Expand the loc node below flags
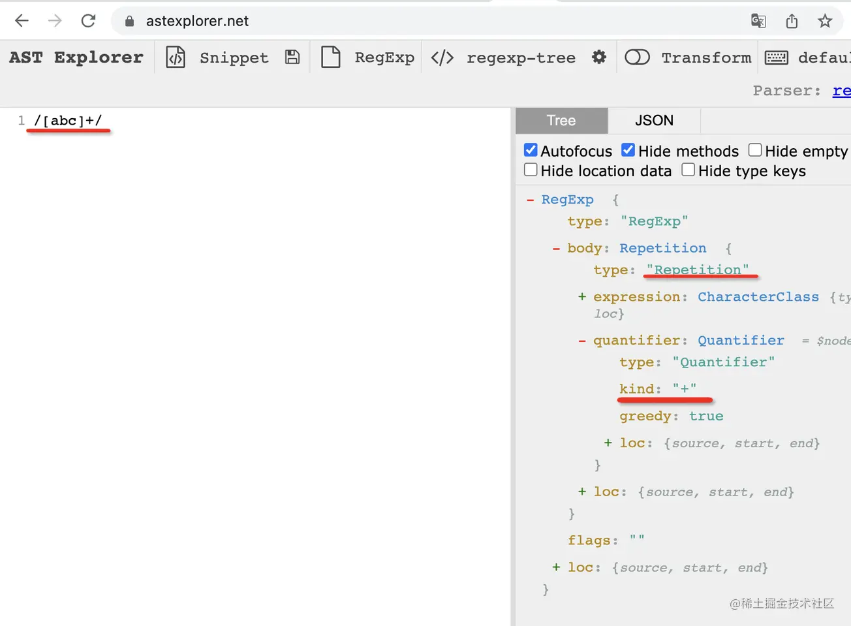 tap(556, 568)
